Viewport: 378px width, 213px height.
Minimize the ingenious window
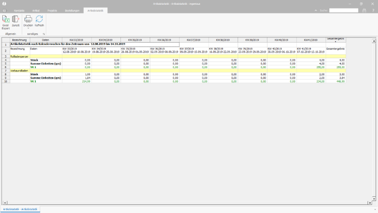[350, 4]
